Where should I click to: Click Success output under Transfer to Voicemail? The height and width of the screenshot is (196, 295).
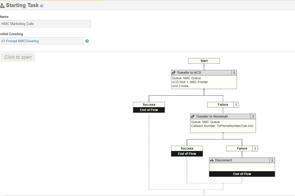[x=187, y=149]
